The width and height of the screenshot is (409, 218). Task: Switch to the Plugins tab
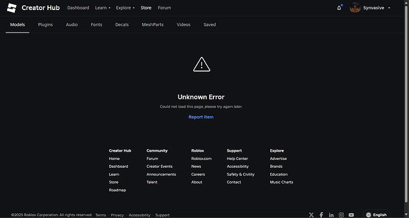pos(46,24)
